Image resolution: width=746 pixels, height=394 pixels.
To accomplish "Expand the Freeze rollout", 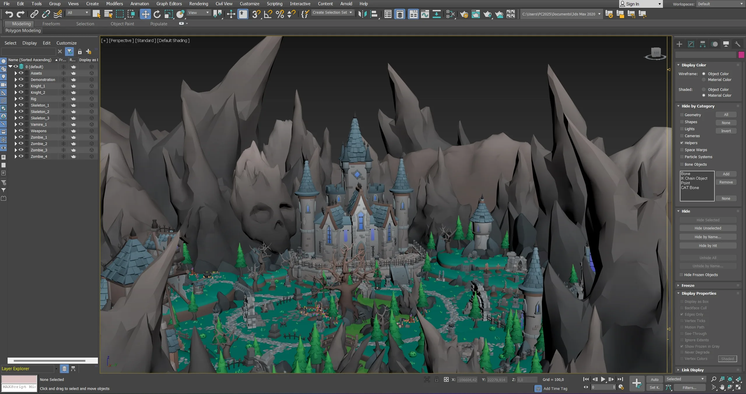I will point(688,285).
